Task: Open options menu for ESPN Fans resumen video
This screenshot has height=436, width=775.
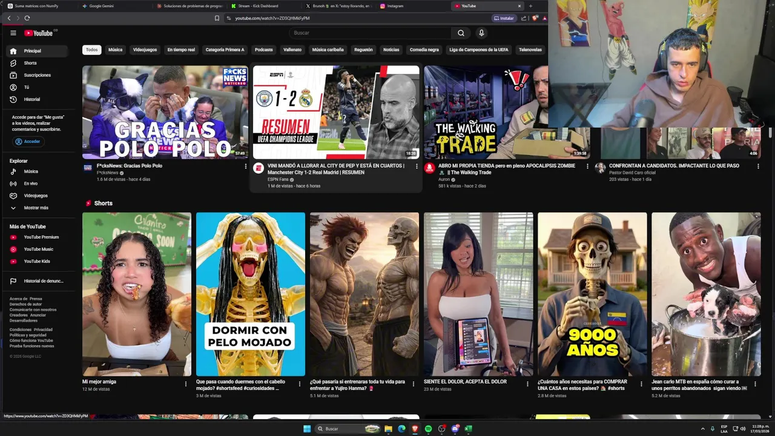Action: pos(417,166)
